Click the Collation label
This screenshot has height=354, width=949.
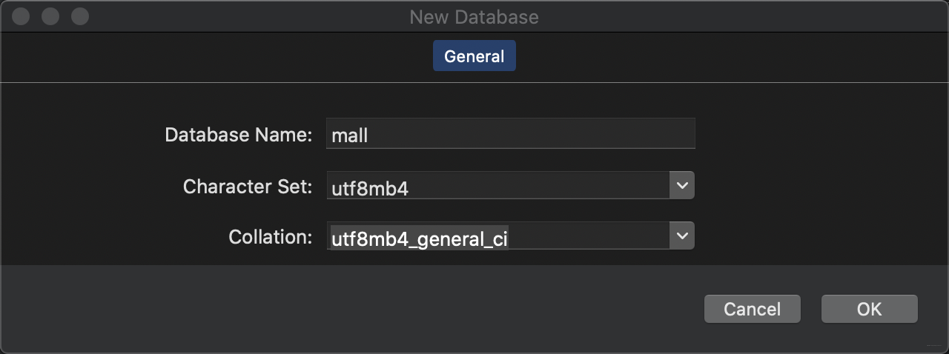click(271, 237)
